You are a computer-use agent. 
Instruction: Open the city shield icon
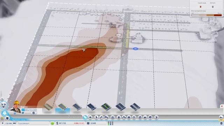click(7, 118)
